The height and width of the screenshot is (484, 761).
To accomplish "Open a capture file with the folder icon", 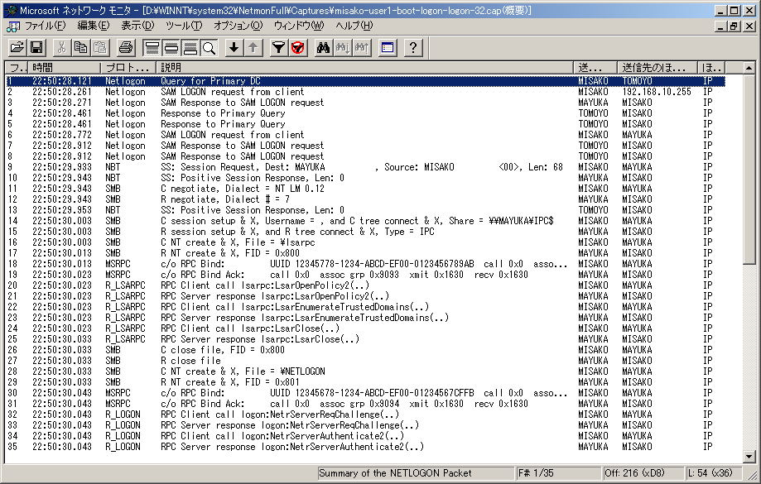I will [17, 47].
